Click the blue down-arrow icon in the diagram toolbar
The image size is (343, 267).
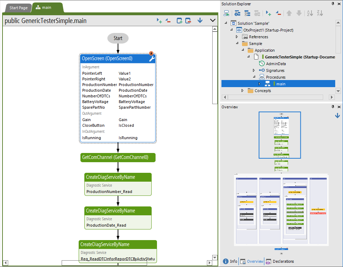[x=199, y=21]
